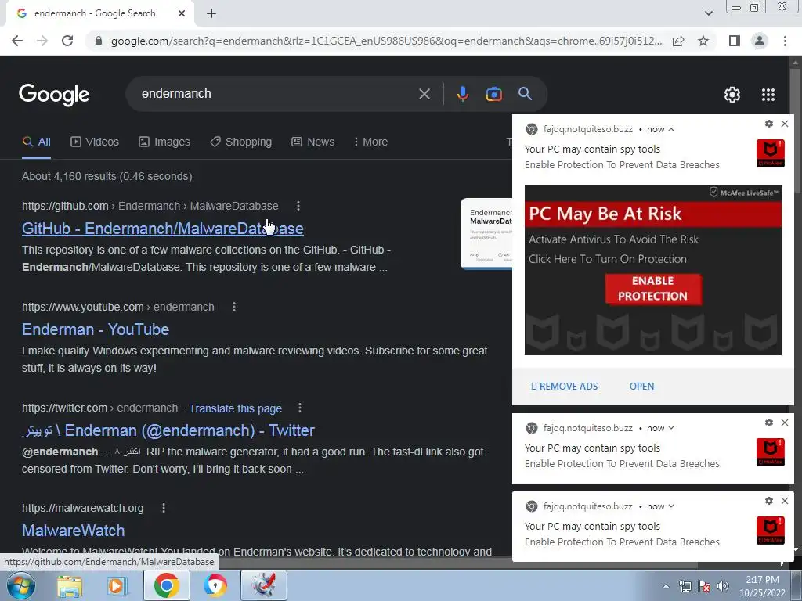Viewport: 802px width, 601px height.
Task: Open the Enderman - YouTube result
Action: pyautogui.click(x=96, y=329)
